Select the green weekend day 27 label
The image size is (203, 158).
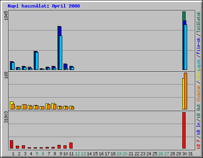(167, 154)
